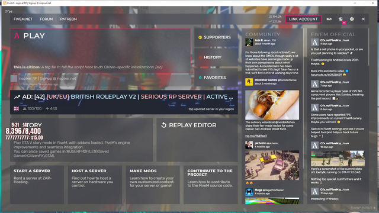The image size is (379, 213).
Task: Open the PATREON link in top bar
Action: pyautogui.click(x=69, y=19)
